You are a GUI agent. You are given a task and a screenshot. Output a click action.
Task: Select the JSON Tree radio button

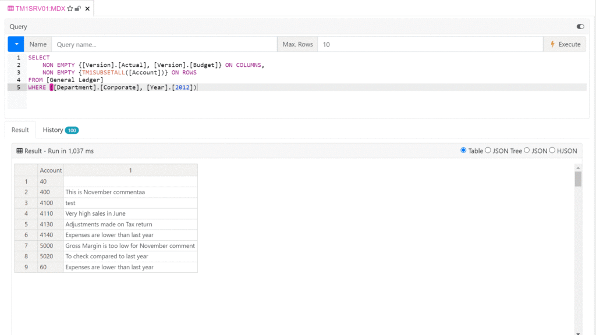click(488, 151)
